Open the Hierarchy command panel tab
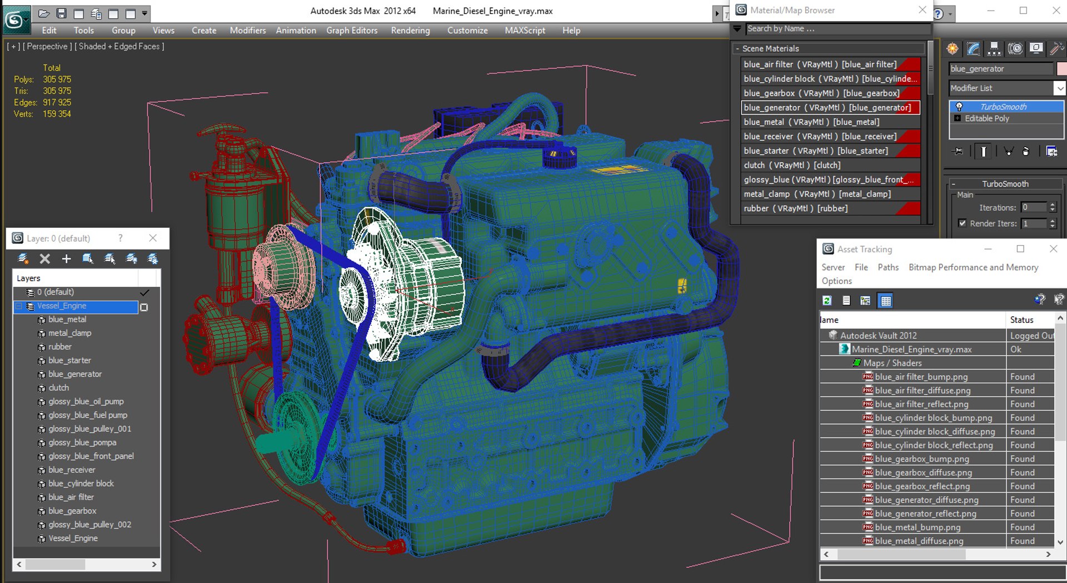The width and height of the screenshot is (1067, 583). (x=994, y=49)
